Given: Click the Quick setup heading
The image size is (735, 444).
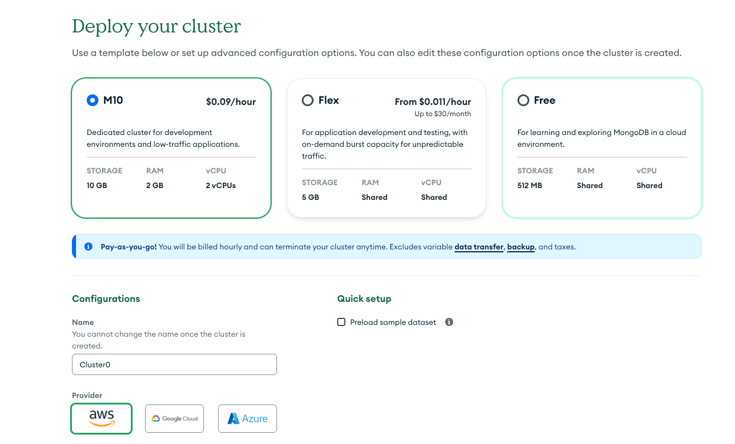Looking at the screenshot, I should (x=364, y=298).
